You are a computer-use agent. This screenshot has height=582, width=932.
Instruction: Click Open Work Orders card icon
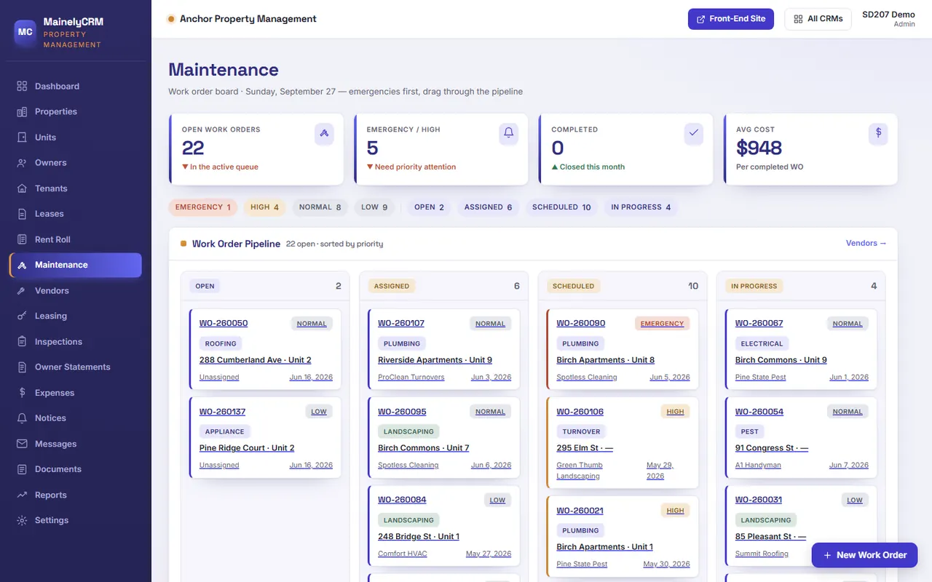[324, 133]
